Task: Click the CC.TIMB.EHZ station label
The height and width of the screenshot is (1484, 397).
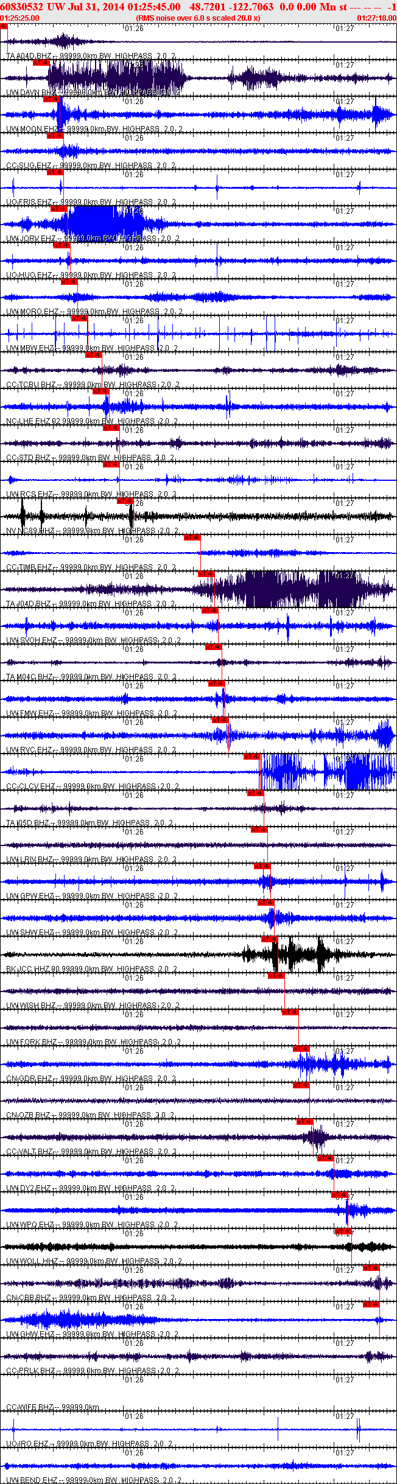Action: pyautogui.click(x=29, y=567)
